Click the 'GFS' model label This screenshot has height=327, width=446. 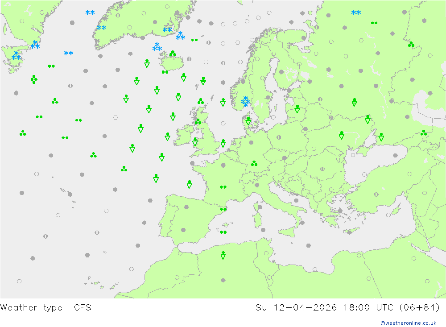(x=83, y=308)
